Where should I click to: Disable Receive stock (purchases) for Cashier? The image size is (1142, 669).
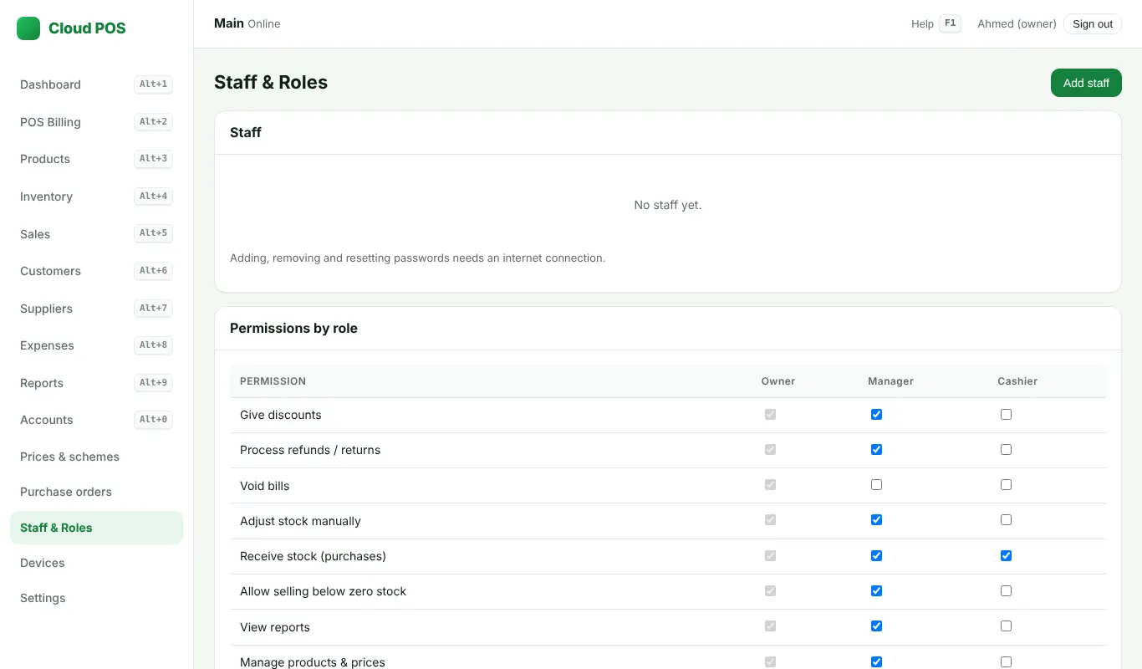pyautogui.click(x=1006, y=555)
